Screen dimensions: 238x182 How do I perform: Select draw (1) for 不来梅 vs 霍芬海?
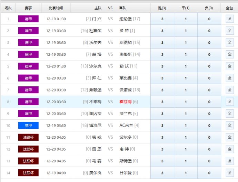coord(186,102)
